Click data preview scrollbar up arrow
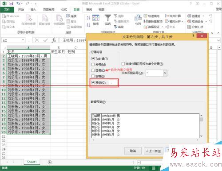Image resolution: width=222 pixels, height=171 pixels. tap(201, 116)
